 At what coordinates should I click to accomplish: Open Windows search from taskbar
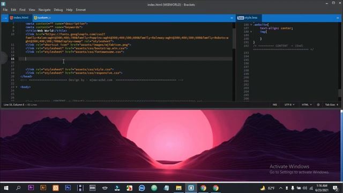[18, 188]
